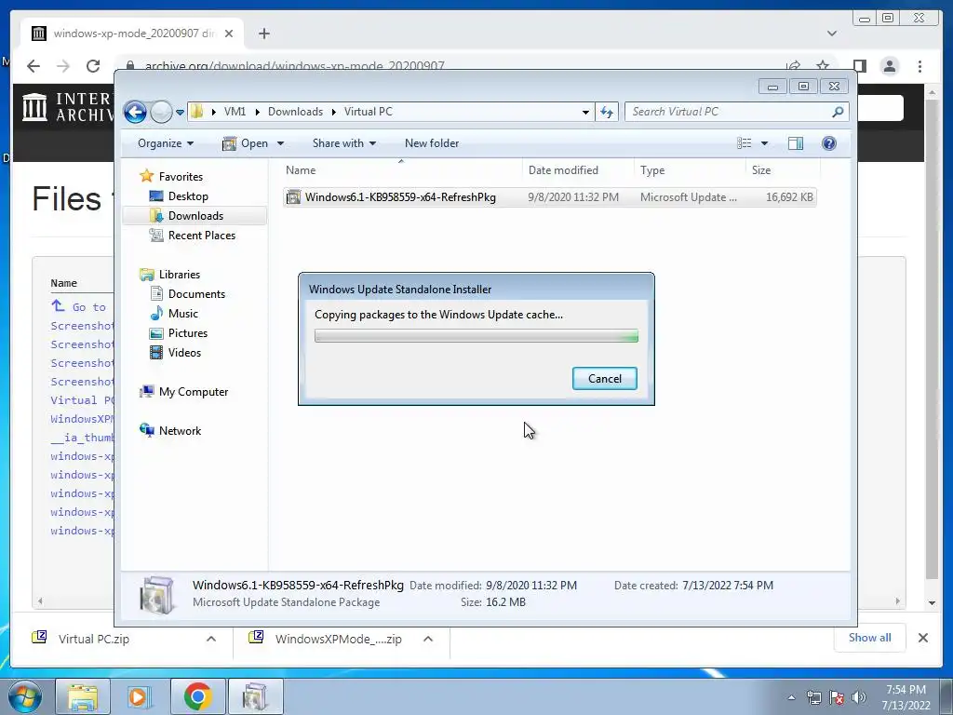The image size is (953, 715).
Task: Create a New folder
Action: pos(432,143)
